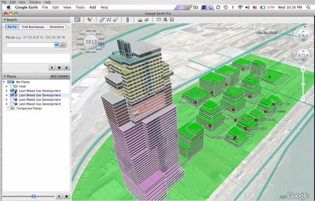Screen dimensions: 315x201
Task: Click the Fly to text input field
Action: (x=30, y=45)
